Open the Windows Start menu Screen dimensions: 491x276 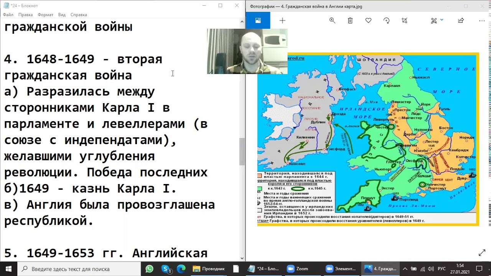coord(8,269)
